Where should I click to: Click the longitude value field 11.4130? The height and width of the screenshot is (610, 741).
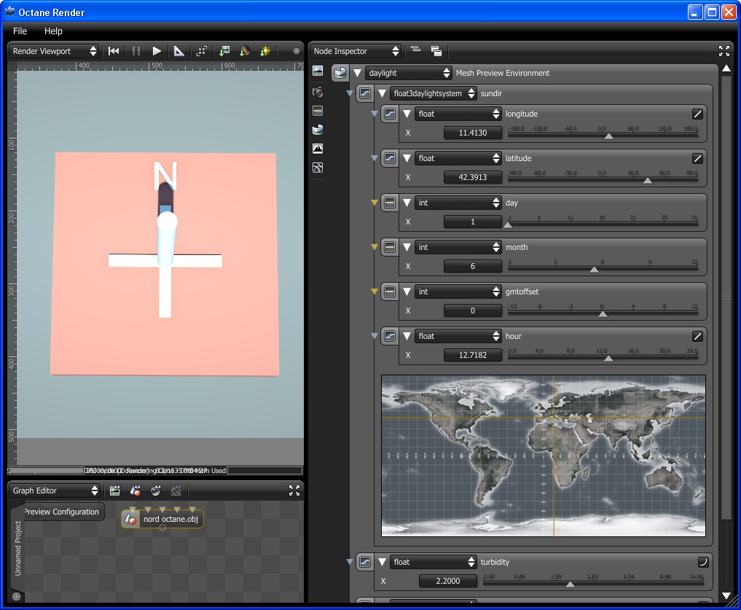click(x=473, y=133)
